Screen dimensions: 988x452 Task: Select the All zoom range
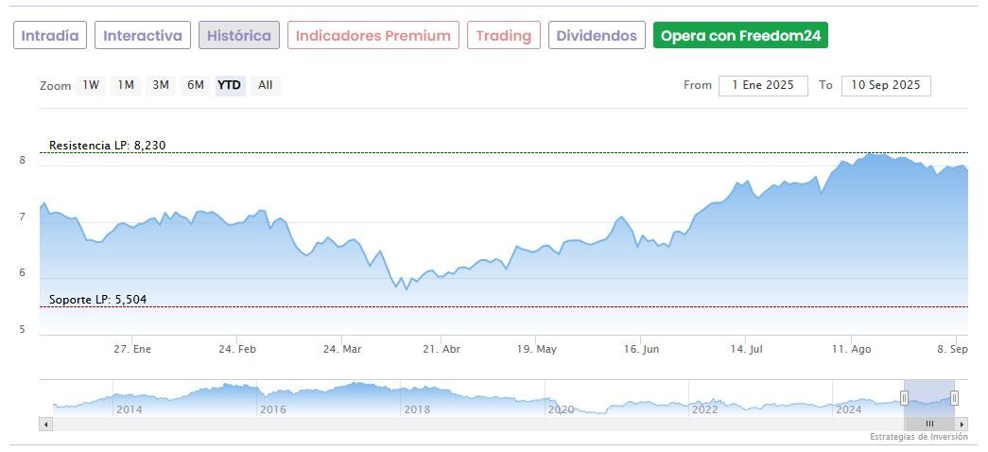point(266,85)
